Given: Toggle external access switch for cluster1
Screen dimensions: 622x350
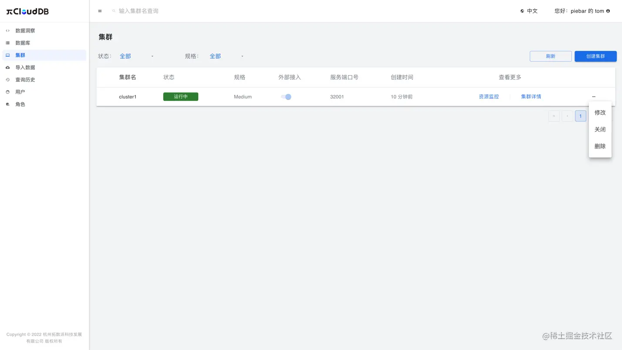Looking at the screenshot, I should 286,97.
